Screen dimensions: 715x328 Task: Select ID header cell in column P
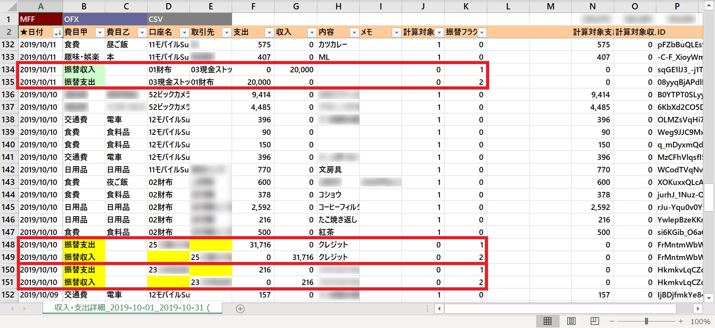[679, 32]
